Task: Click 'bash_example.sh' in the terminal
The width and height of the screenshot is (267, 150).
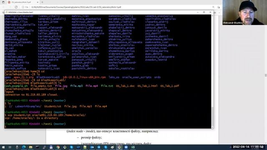Action: 16,86
